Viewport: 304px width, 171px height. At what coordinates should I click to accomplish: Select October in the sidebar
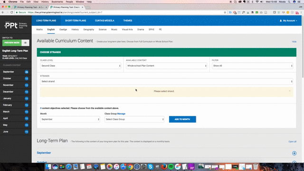click(16, 78)
